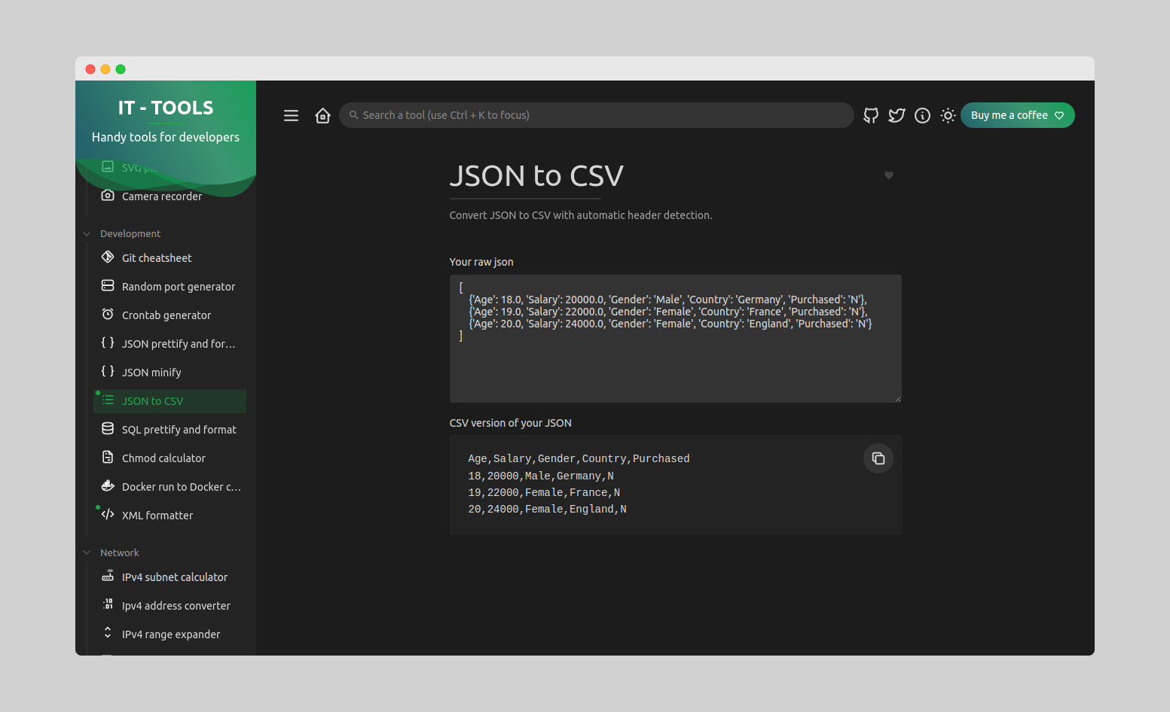Click the Crontab generator clock icon
Viewport: 1170px width, 712px height.
point(107,314)
